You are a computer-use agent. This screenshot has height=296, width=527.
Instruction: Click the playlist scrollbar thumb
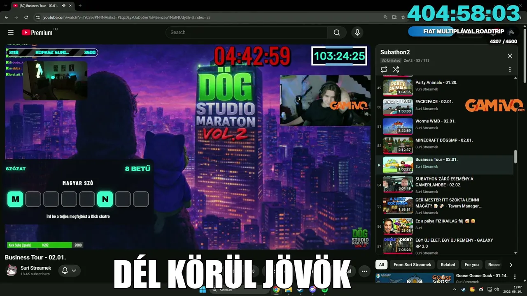[515, 157]
